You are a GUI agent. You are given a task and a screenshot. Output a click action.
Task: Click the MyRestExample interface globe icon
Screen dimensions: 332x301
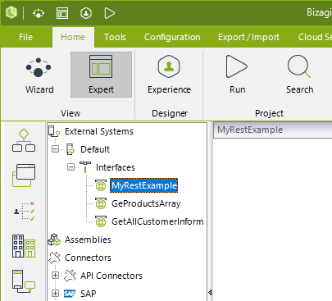[101, 185]
